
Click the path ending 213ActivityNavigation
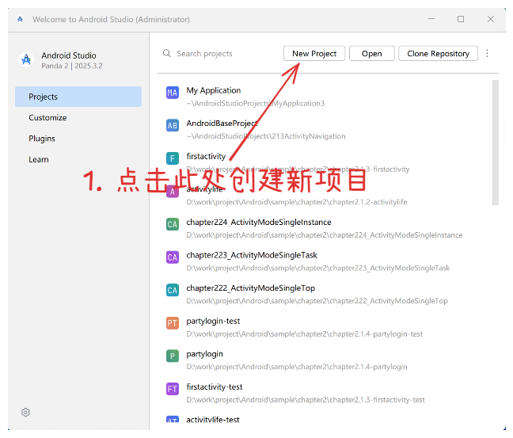pos(266,136)
